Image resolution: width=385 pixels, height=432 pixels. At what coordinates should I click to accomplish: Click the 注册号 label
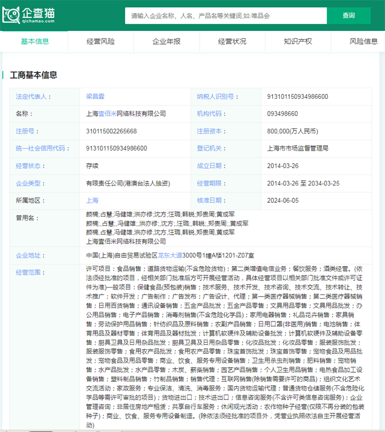(25, 131)
